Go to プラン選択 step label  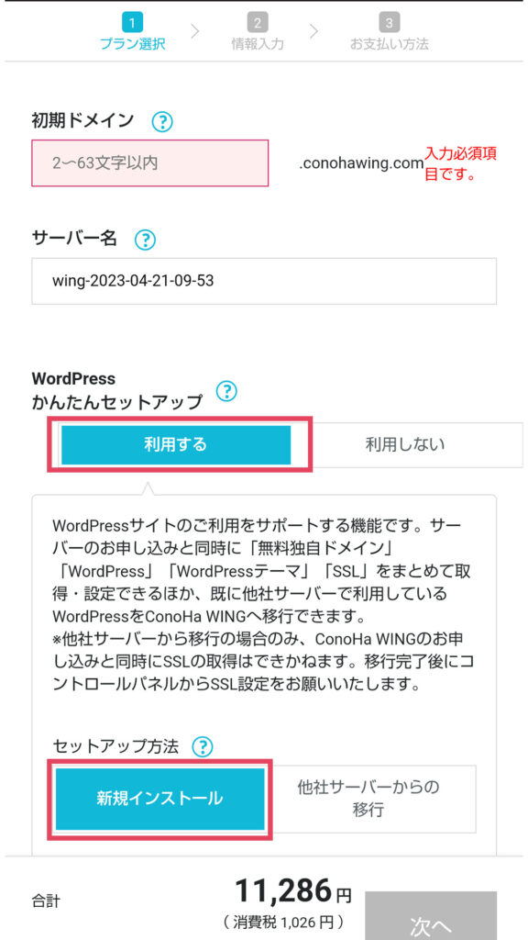tap(132, 44)
